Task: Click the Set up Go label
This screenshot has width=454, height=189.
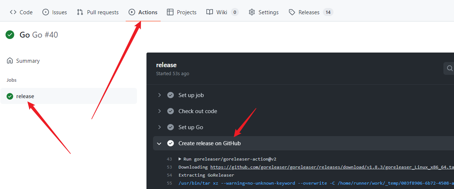Action: [191, 127]
